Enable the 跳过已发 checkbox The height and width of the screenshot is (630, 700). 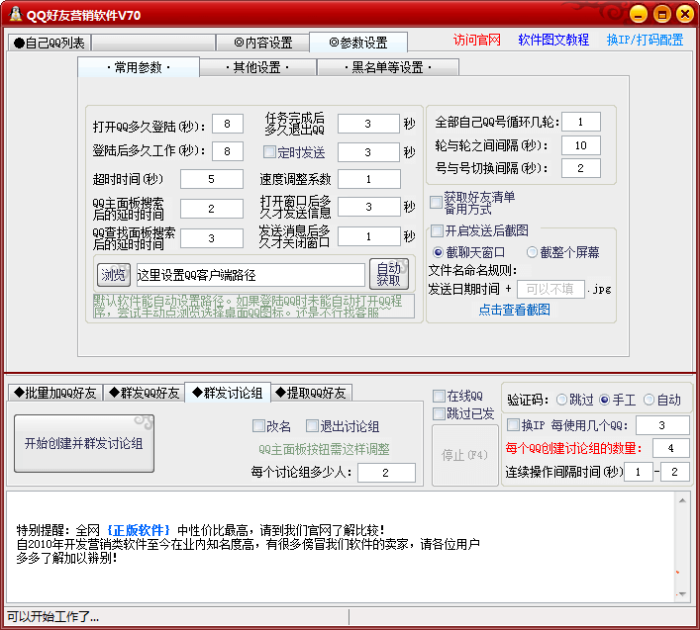(x=439, y=413)
